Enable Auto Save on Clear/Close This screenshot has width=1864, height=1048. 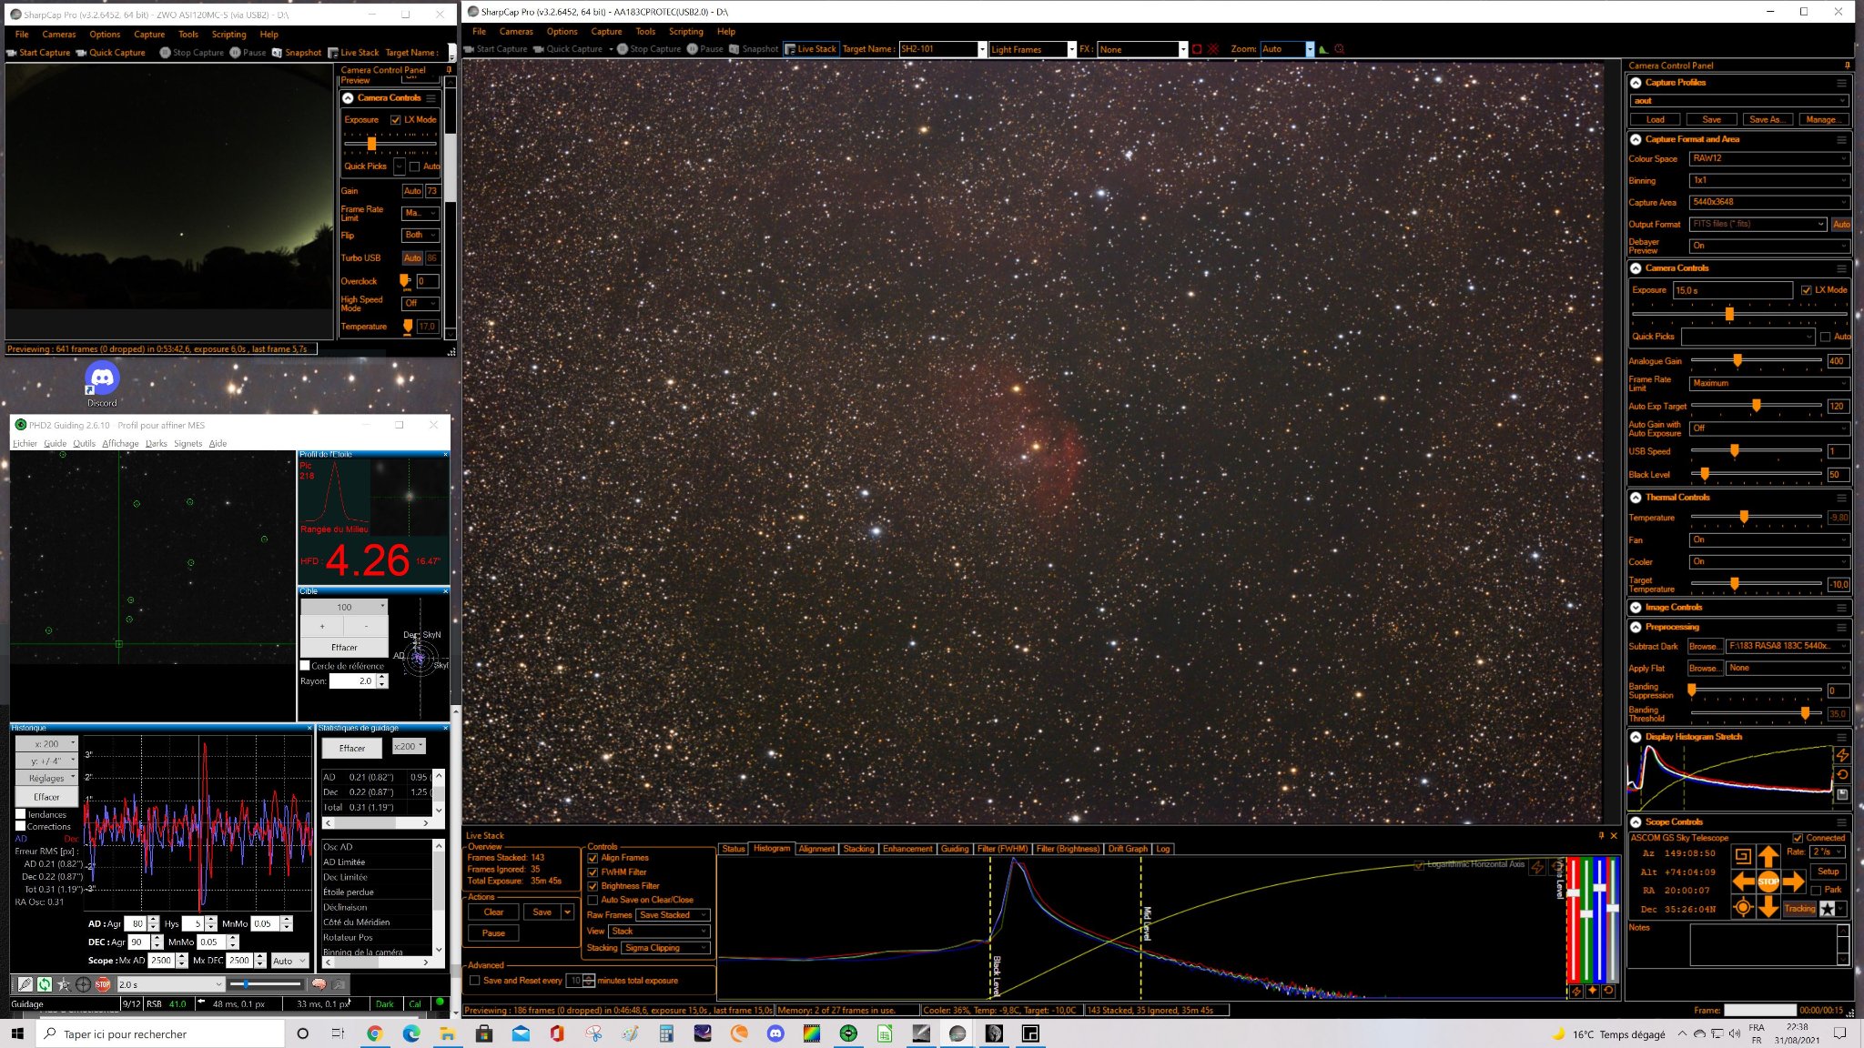593,900
